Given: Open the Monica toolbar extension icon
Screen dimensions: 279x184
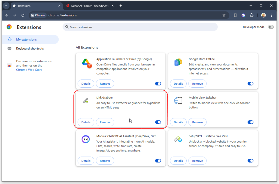Looking at the screenshot, I should [243, 15].
